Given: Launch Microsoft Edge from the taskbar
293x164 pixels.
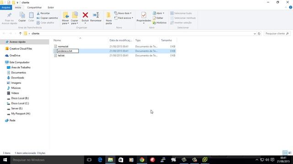Looking at the screenshot, I should (x=100, y=160).
